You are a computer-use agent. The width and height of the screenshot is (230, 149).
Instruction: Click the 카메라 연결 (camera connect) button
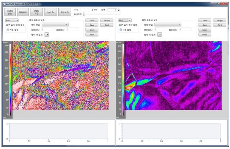tap(10, 12)
